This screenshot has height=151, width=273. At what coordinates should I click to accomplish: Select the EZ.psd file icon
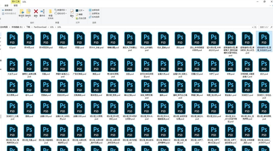pyautogui.click(x=12, y=39)
